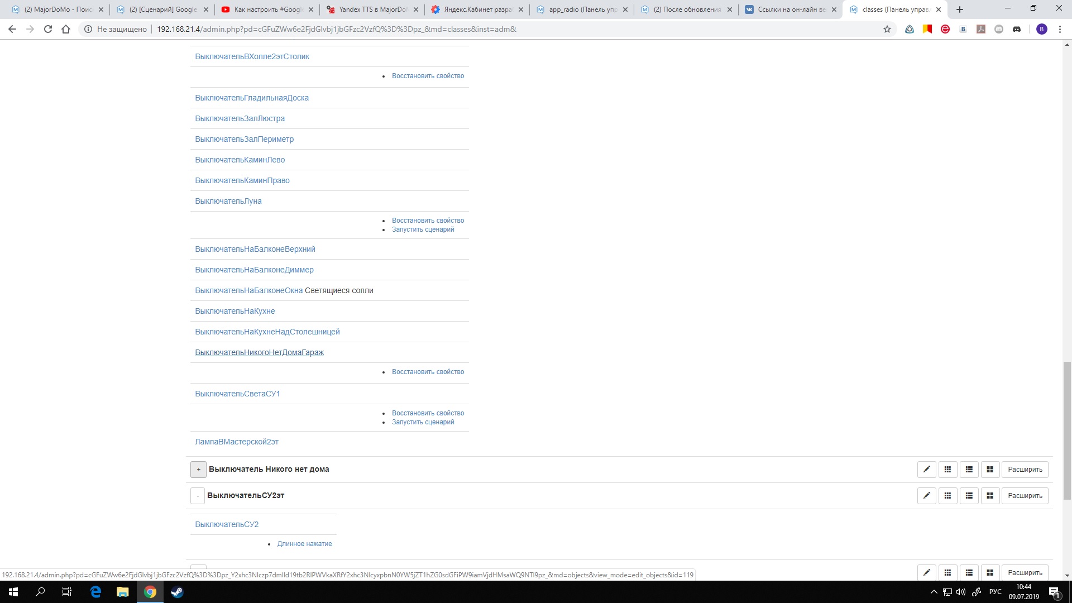Click Расширить button for ВыключательСУ2эт
This screenshot has height=603, width=1072.
pos(1025,496)
